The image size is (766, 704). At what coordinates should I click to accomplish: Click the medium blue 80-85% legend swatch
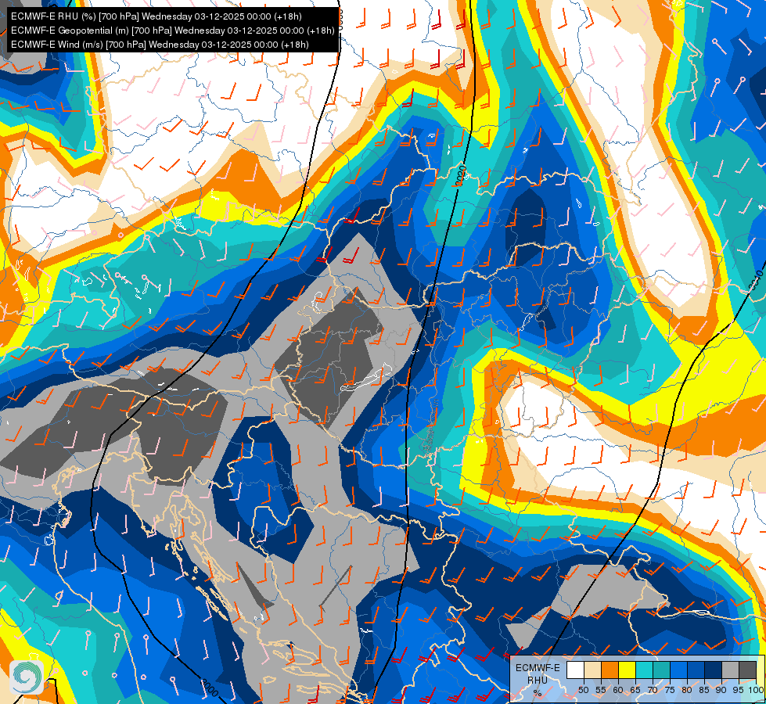click(x=696, y=670)
